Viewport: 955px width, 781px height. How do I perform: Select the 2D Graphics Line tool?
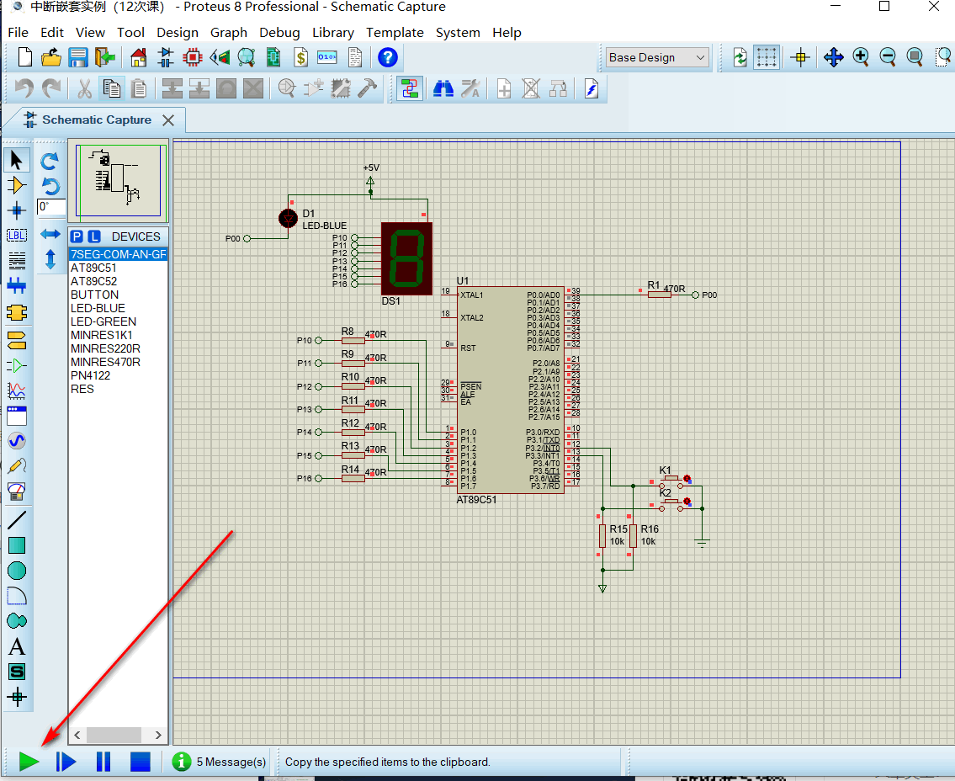[x=17, y=519]
